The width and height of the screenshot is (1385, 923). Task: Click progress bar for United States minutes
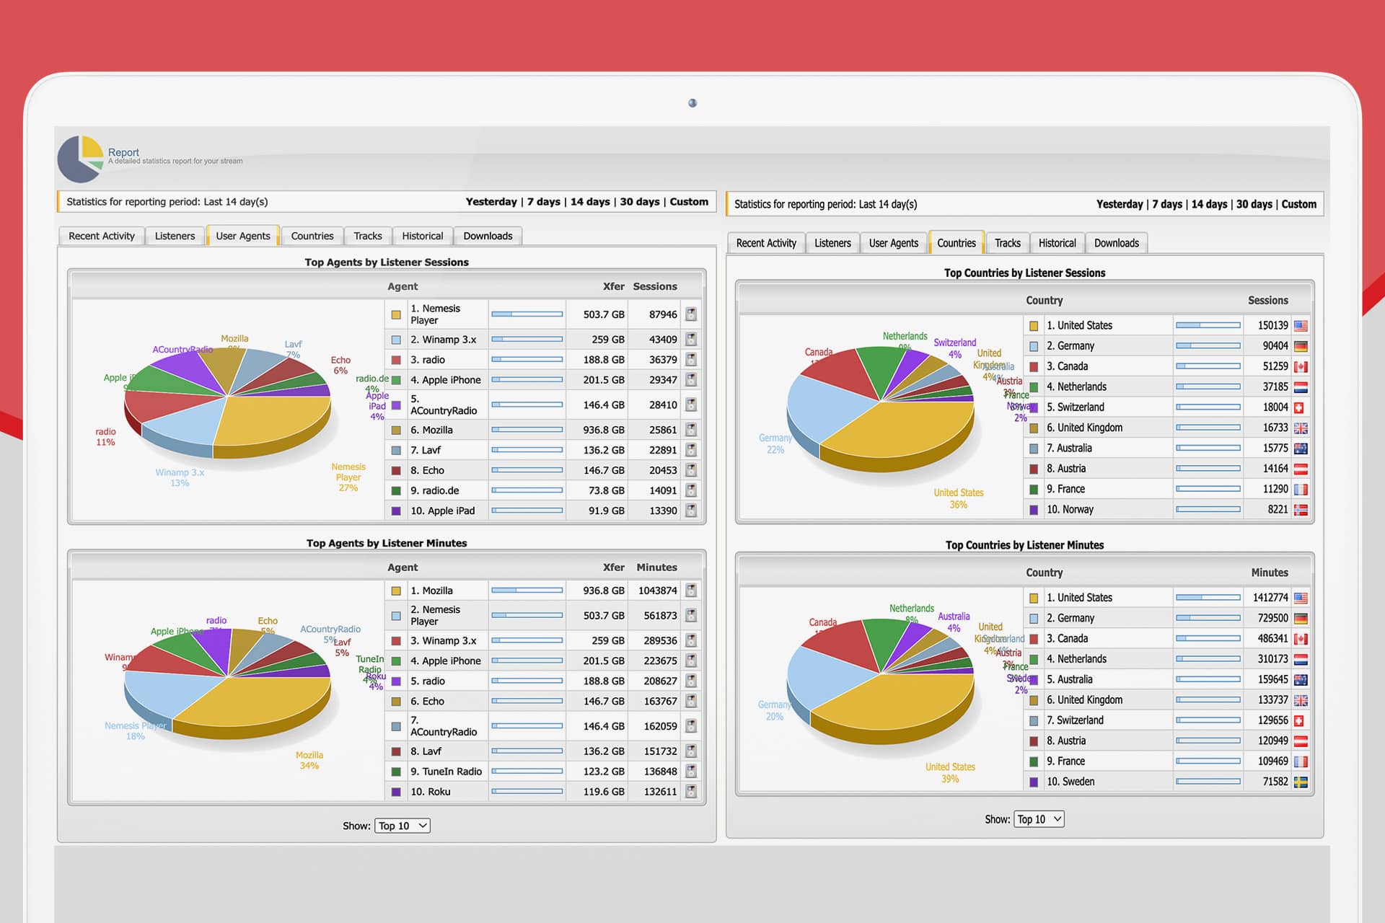point(1208,598)
